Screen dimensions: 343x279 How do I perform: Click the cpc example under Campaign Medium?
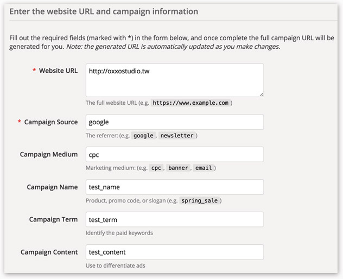pyautogui.click(x=156, y=168)
